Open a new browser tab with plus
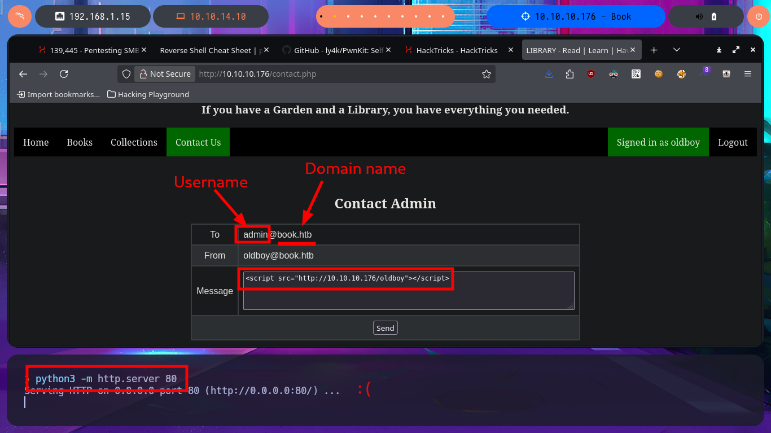This screenshot has width=771, height=433. [654, 50]
